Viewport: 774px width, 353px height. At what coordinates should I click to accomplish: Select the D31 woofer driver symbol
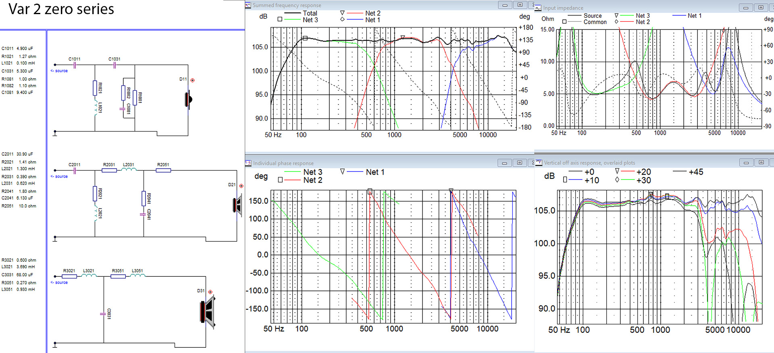pyautogui.click(x=208, y=311)
